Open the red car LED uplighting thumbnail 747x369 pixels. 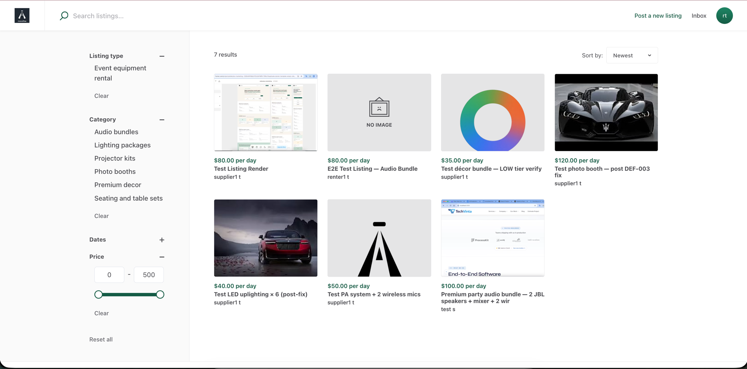click(x=266, y=238)
